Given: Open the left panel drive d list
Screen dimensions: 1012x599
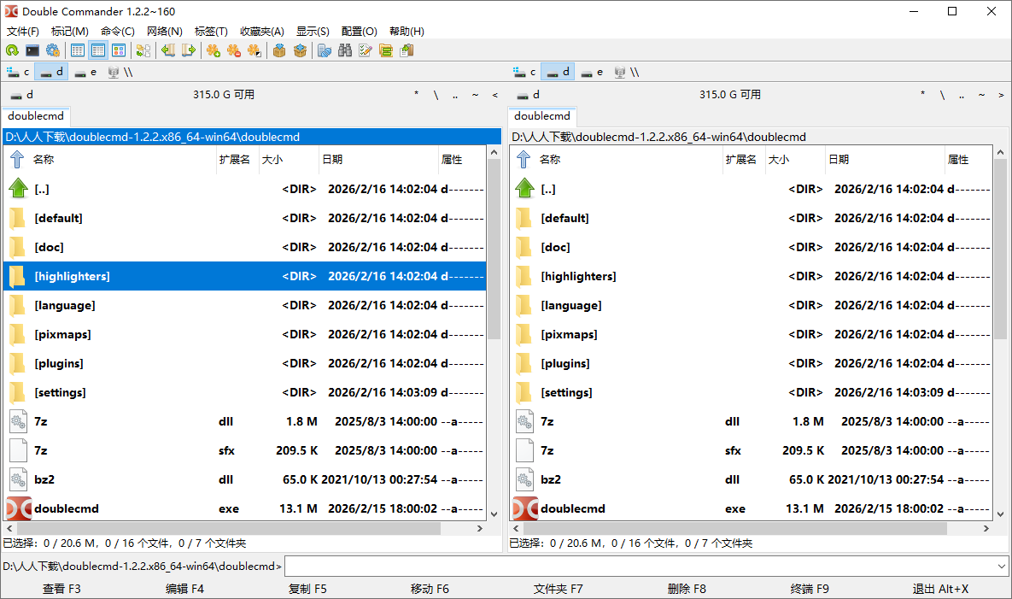Looking at the screenshot, I should 21,95.
